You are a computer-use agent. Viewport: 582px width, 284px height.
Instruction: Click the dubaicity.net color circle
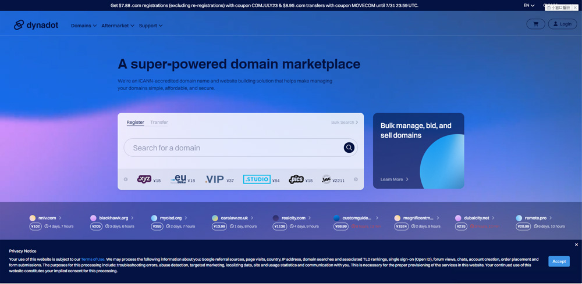458,218
